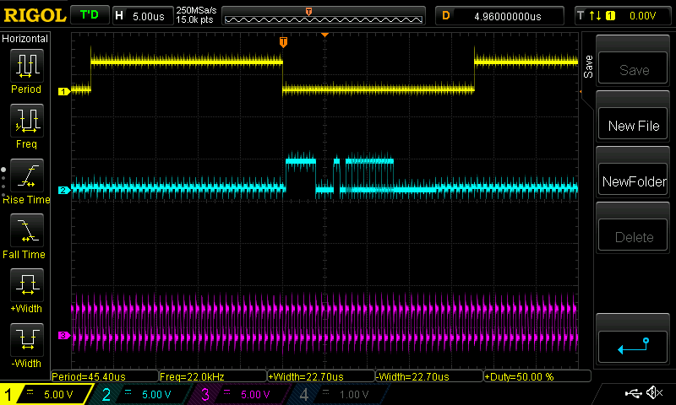The height and width of the screenshot is (405, 676).
Task: Click the trigger level 0.00V readout
Action: pos(642,16)
